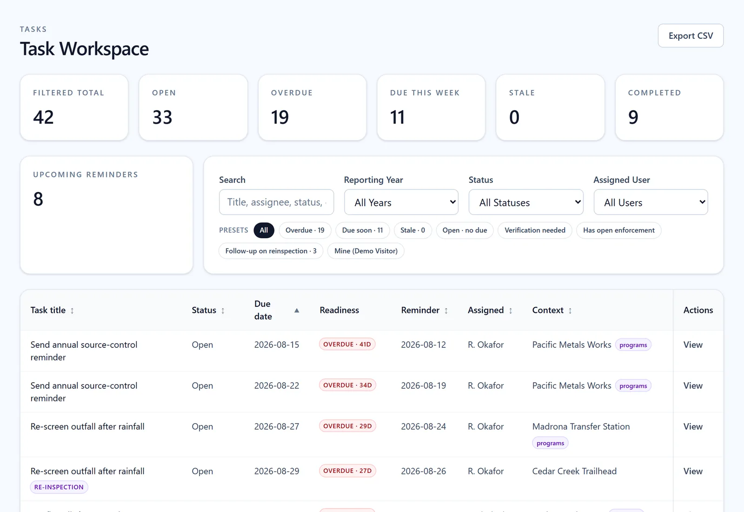Apply Follow-up on reinspection · 3 preset
The image size is (744, 512).
(271, 251)
